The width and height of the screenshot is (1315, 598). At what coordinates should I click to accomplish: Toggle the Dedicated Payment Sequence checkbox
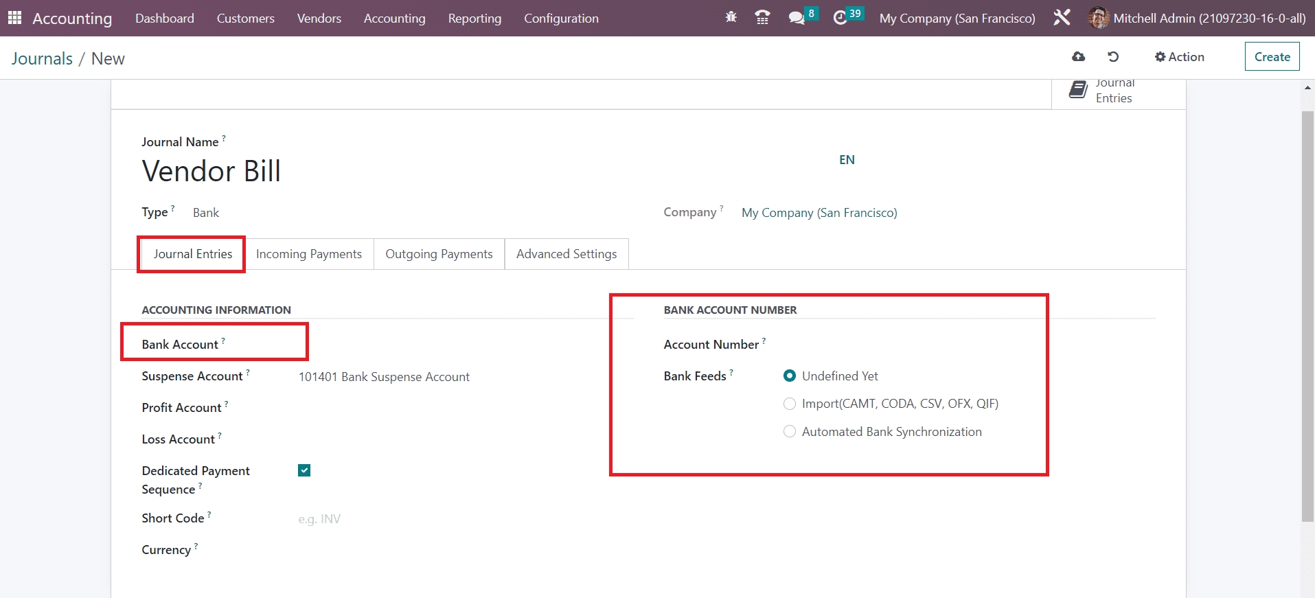(x=304, y=470)
